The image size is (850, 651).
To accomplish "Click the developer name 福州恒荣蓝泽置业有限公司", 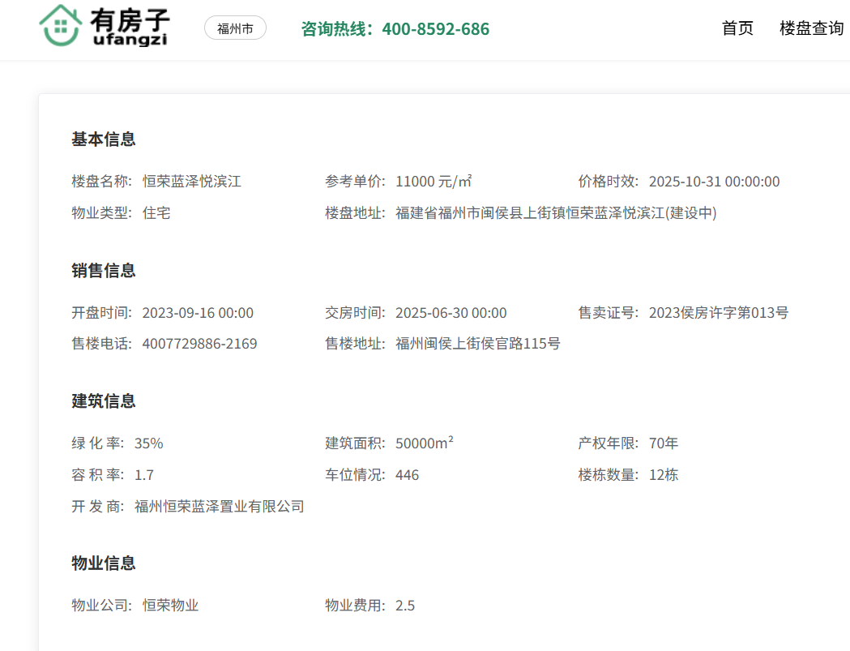I will pyautogui.click(x=219, y=507).
